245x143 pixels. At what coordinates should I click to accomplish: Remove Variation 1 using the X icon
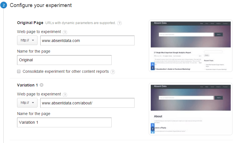pos(42,85)
